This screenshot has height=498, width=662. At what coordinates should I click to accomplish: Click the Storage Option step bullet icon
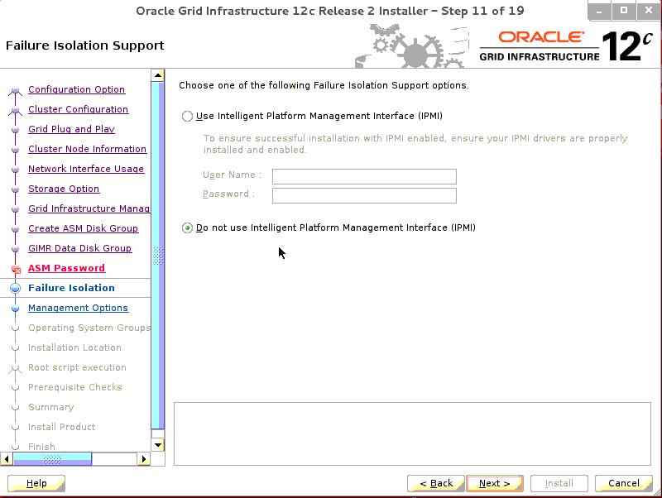[15, 189]
